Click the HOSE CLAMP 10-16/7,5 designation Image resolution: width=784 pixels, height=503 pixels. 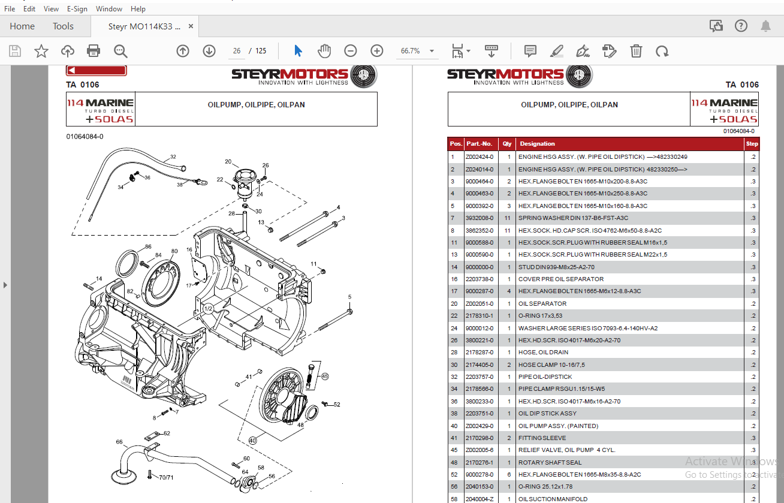(551, 365)
